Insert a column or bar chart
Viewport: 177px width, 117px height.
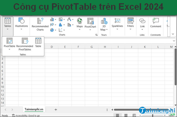52,19
